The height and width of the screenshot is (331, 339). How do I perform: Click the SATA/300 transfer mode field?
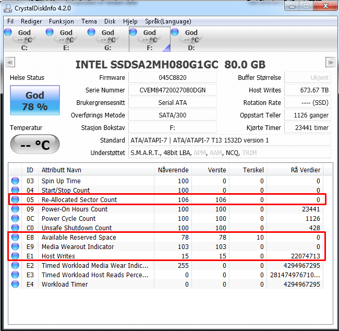pos(173,115)
